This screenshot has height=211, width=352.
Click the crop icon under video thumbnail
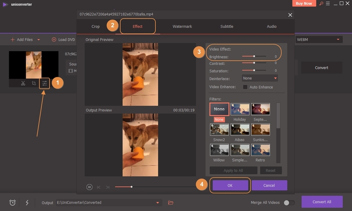tap(34, 83)
